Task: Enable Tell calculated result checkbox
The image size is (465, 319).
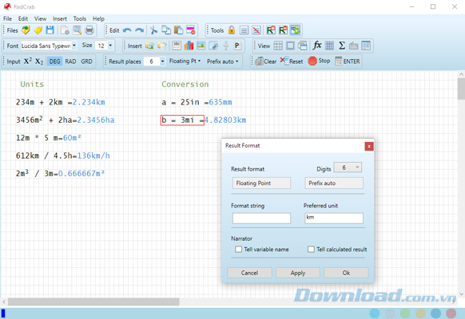Action: 311,249
